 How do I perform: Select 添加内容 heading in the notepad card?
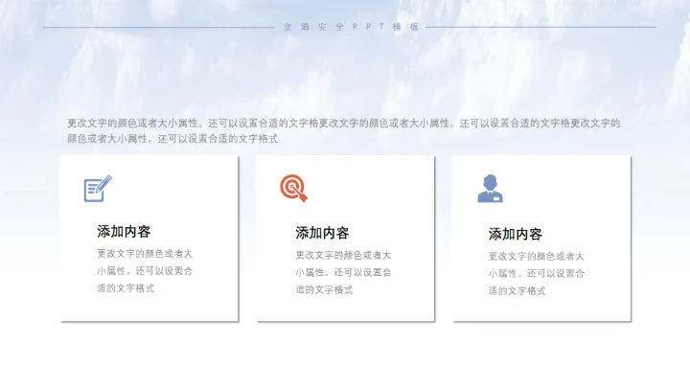(x=124, y=232)
